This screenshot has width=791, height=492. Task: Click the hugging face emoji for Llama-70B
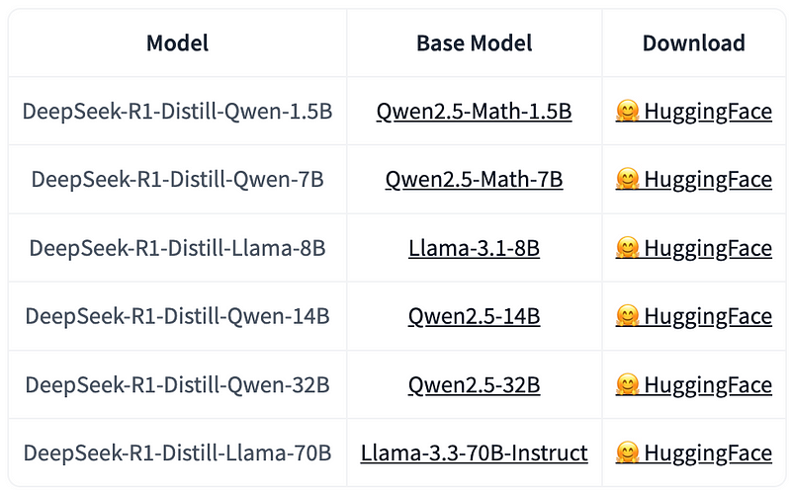(x=627, y=453)
